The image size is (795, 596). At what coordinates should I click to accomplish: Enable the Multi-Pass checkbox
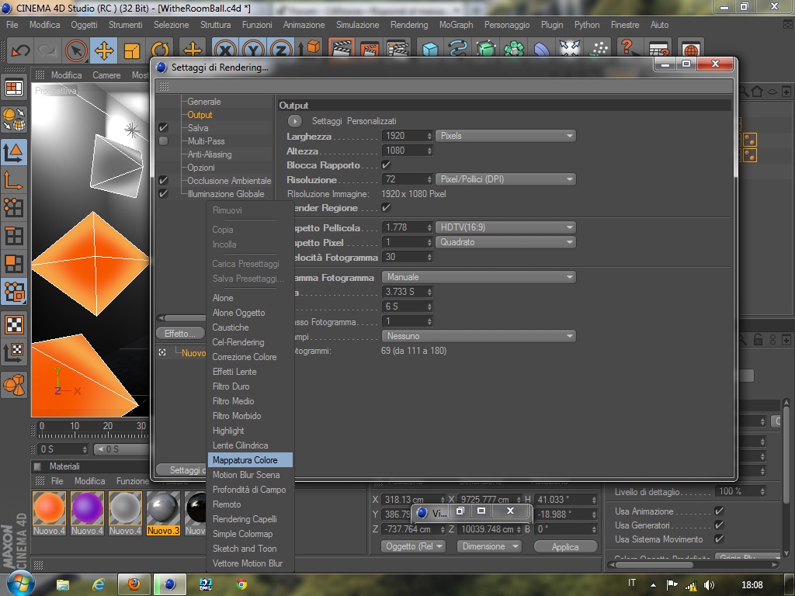(163, 141)
